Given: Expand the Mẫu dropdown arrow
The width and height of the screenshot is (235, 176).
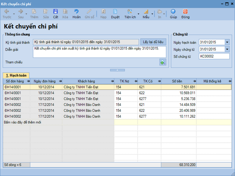Looking at the screenshot, I should click(x=152, y=14).
